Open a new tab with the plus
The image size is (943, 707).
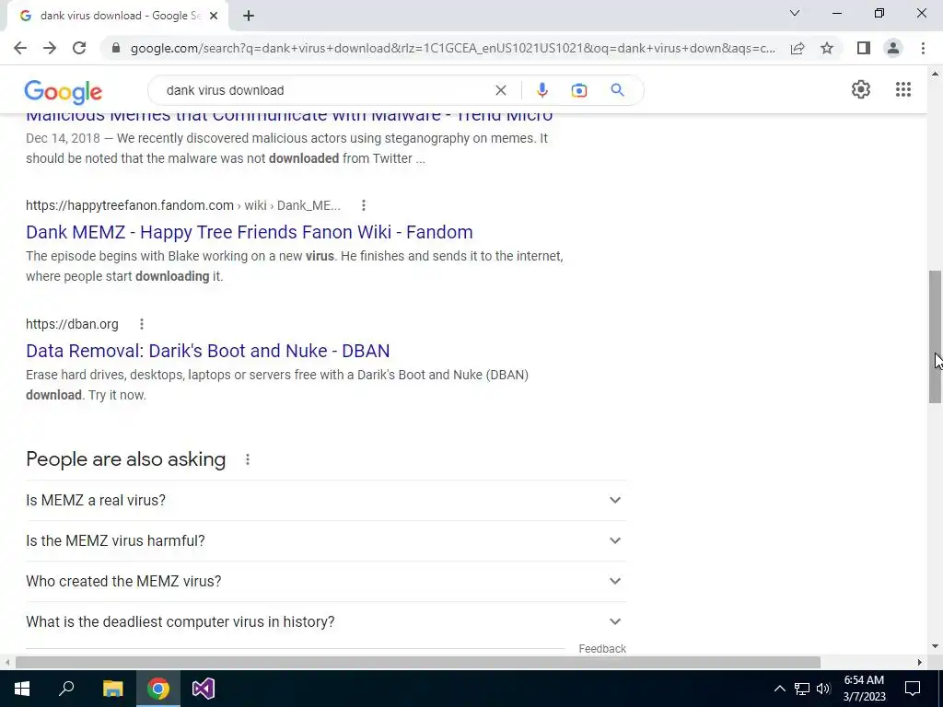point(249,16)
